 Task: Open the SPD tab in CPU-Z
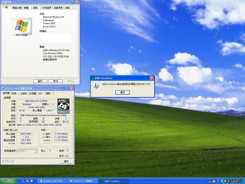point(41,94)
